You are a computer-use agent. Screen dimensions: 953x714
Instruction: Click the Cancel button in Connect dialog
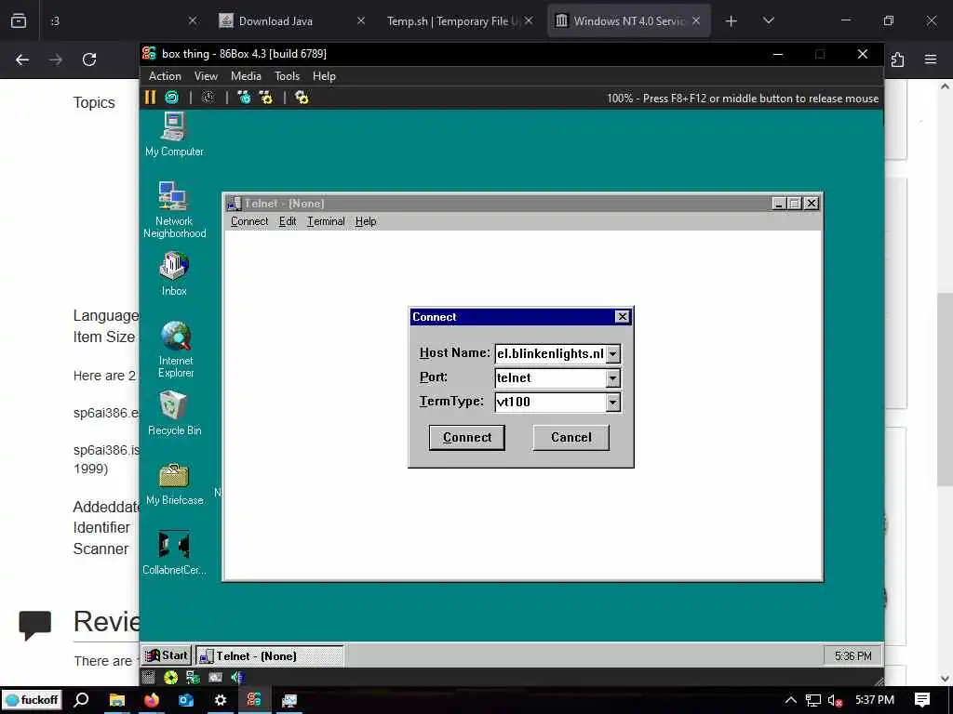(570, 438)
